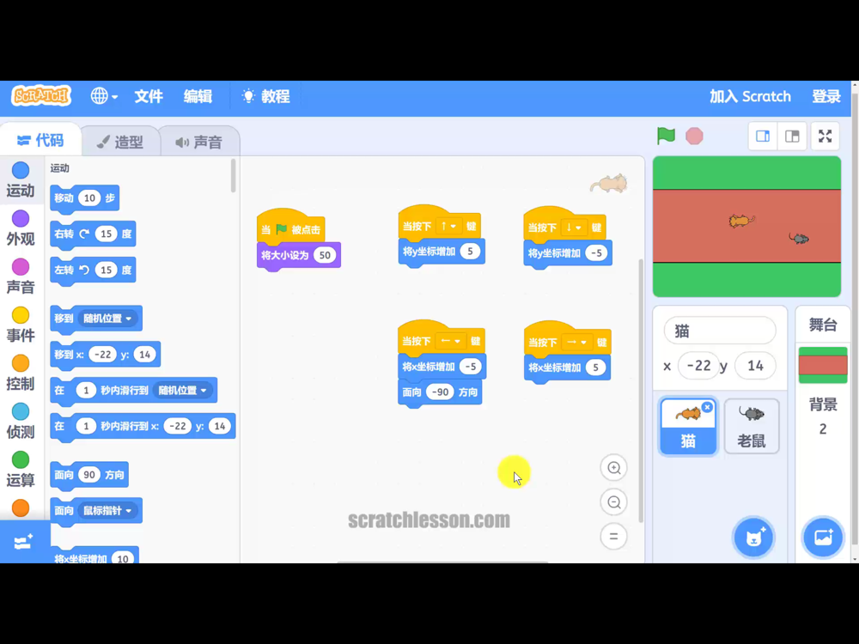The height and width of the screenshot is (644, 859).
Task: Click the mouse on the stage
Action: tap(799, 238)
